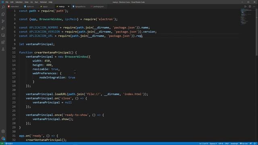Open the Terminal menu
The width and height of the screenshot is (258, 145).
coord(43,2)
